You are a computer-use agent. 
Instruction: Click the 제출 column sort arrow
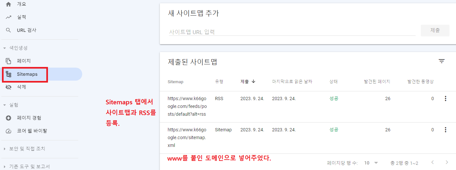[x=253, y=82]
